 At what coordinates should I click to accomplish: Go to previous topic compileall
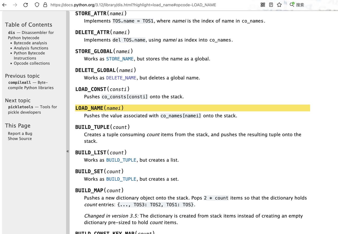(19, 82)
